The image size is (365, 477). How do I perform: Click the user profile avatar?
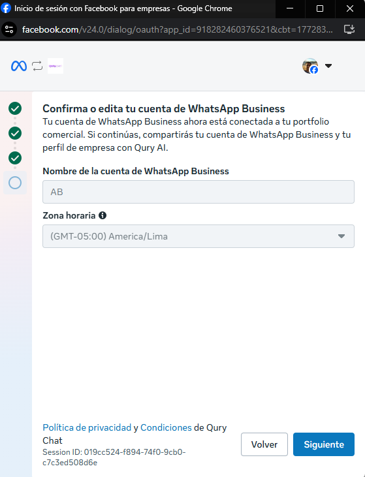click(x=310, y=66)
